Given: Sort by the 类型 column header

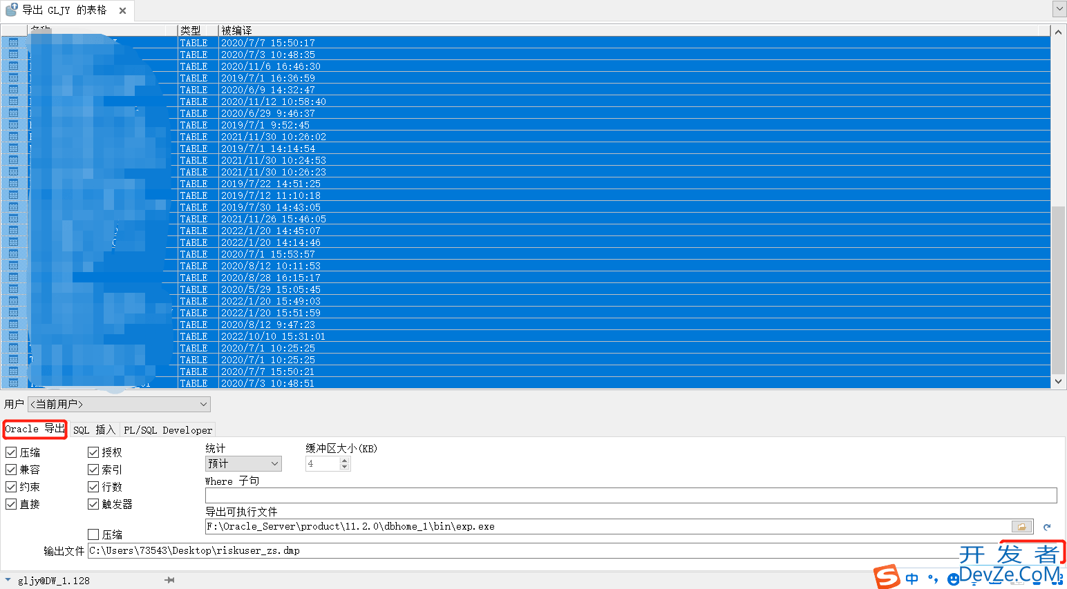Looking at the screenshot, I should tap(198, 30).
